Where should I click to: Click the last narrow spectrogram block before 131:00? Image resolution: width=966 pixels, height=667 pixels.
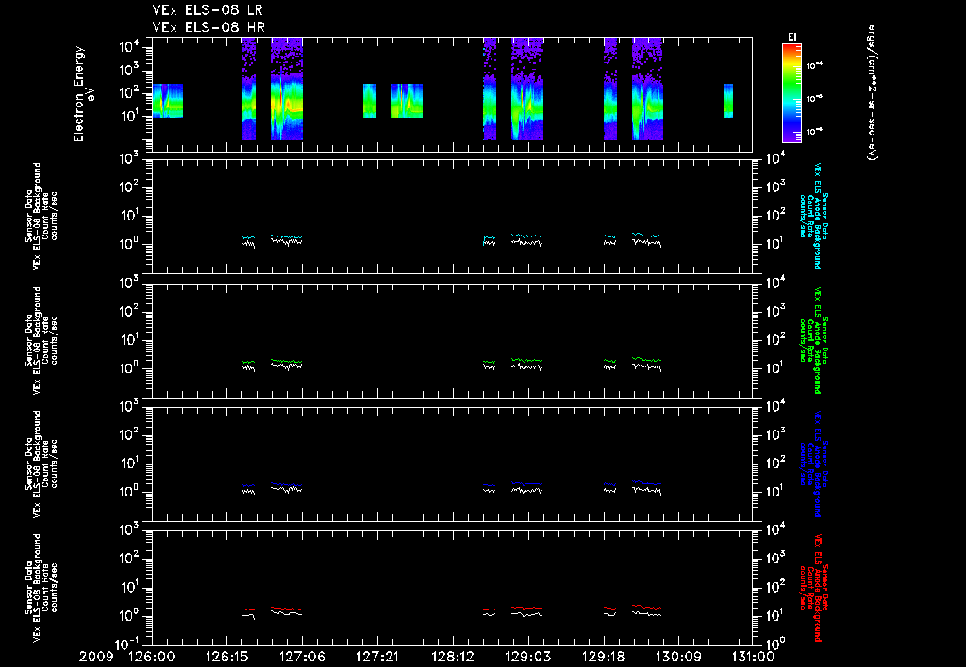[728, 100]
